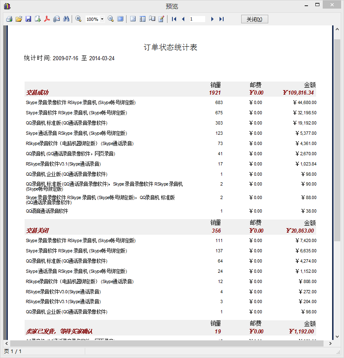Screen dimensions: 344x358
Task: Zoom out with the magnifier minus icon
Action: pyautogui.click(x=111, y=19)
